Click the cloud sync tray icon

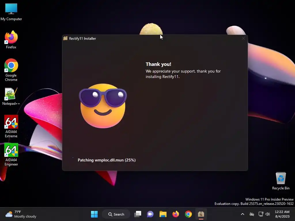(252, 214)
